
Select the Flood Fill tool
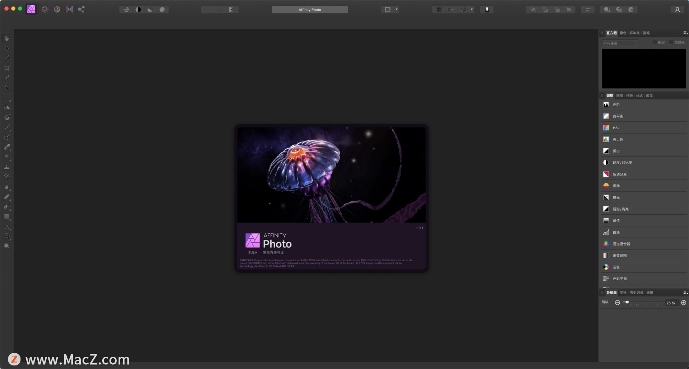[x=7, y=107]
